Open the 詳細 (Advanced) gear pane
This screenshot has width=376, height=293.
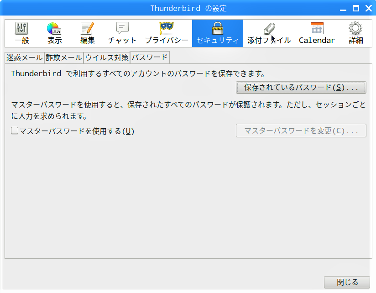tap(355, 33)
